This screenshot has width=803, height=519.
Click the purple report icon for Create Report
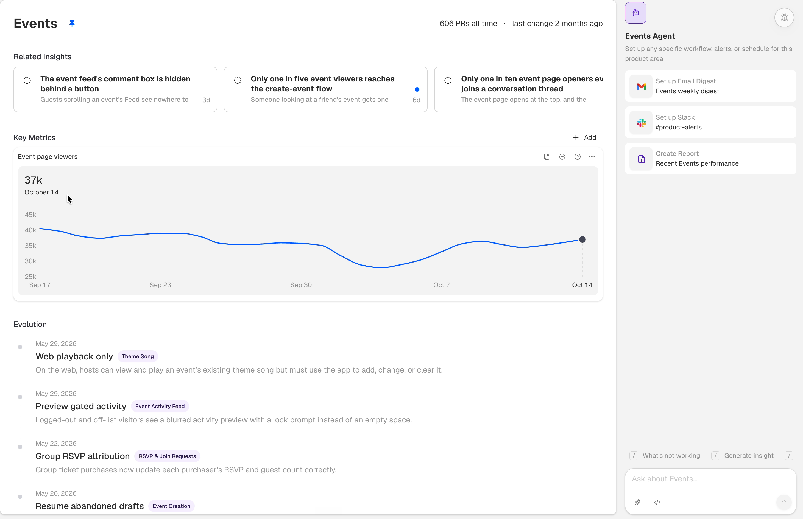641,159
